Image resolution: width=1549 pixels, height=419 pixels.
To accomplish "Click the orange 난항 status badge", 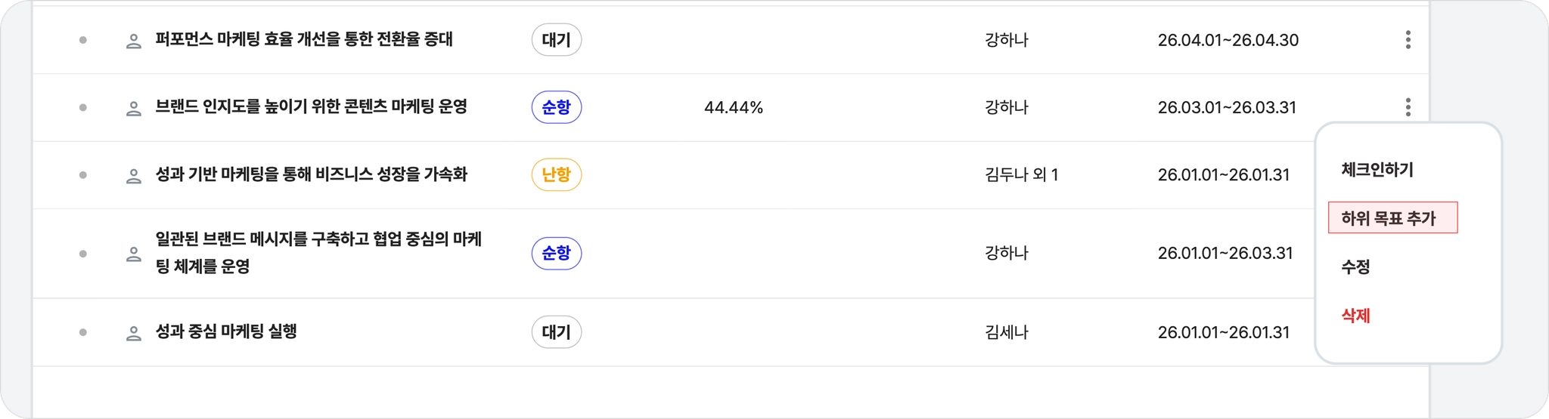I will point(557,174).
